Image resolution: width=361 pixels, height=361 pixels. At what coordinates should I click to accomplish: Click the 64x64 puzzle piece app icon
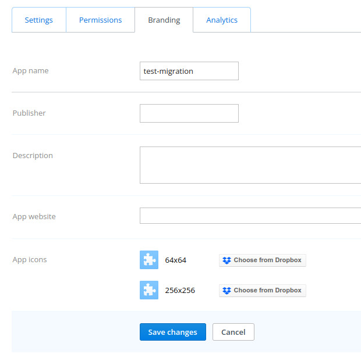(149, 260)
